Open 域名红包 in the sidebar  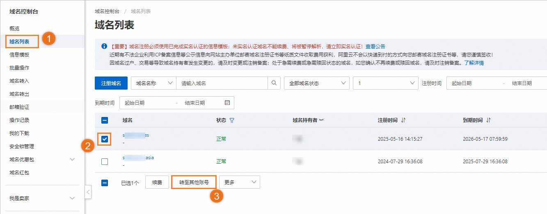coord(19,172)
